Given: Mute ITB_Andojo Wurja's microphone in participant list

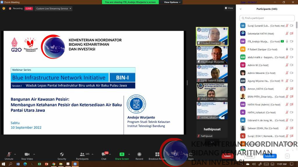Looking at the screenshot, I should point(287,41).
